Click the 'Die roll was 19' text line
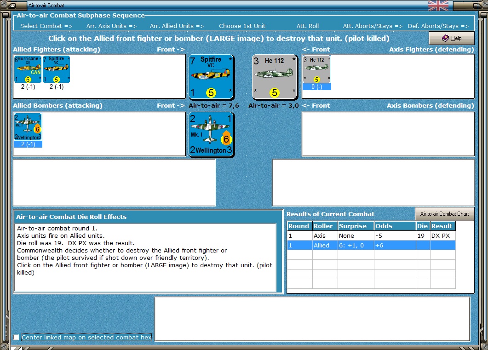488x350 pixels. coord(75,243)
